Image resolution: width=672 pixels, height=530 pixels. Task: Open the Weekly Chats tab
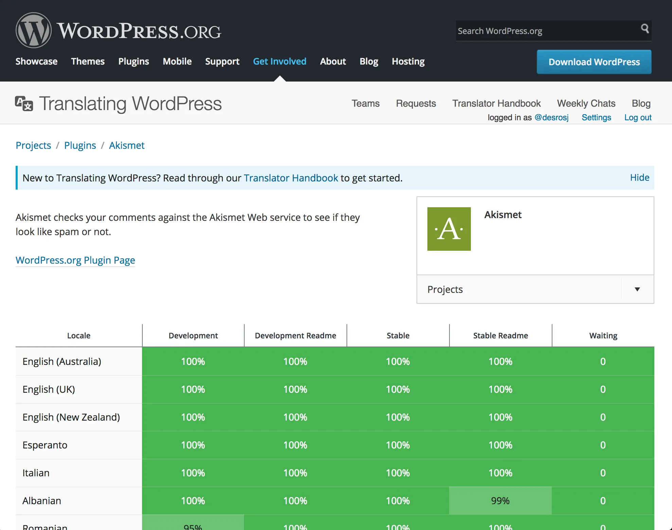586,104
